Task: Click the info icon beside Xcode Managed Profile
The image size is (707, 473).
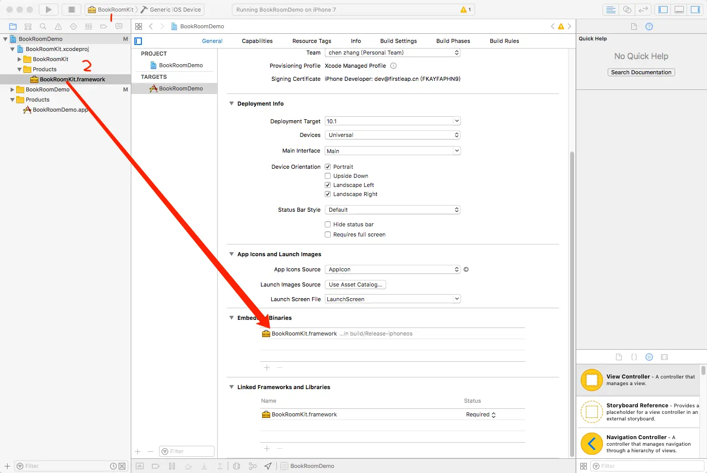Action: tap(393, 66)
